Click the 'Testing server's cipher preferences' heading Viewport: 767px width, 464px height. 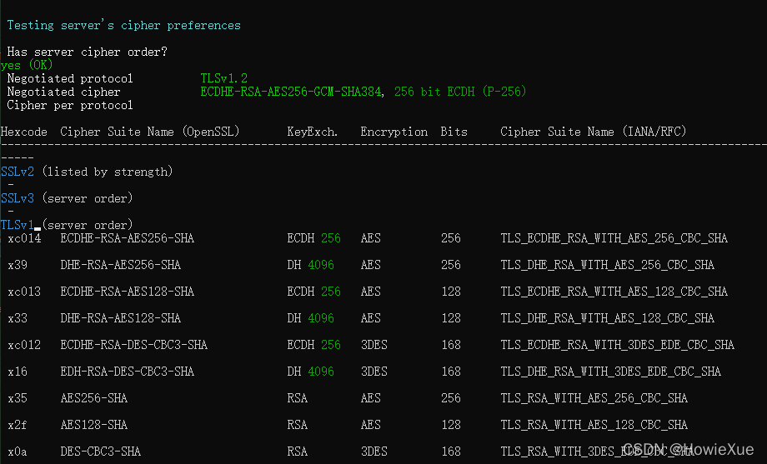tap(123, 26)
